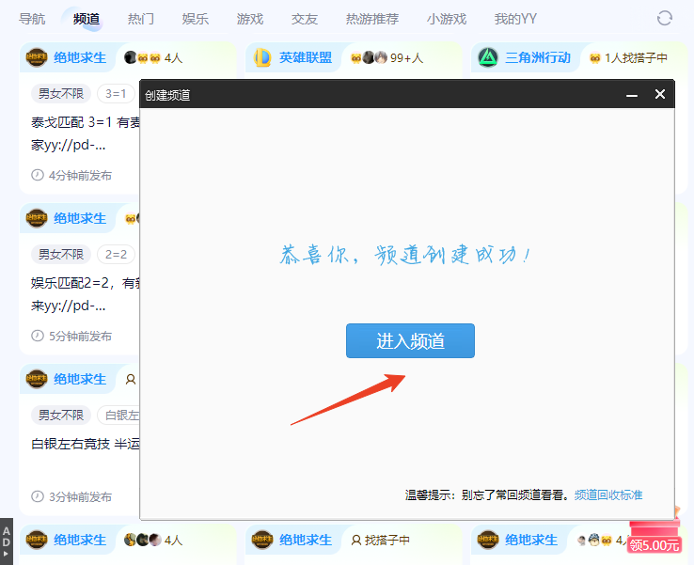Click the 找搭子中 status on bottom card
694x565 pixels.
(380, 540)
